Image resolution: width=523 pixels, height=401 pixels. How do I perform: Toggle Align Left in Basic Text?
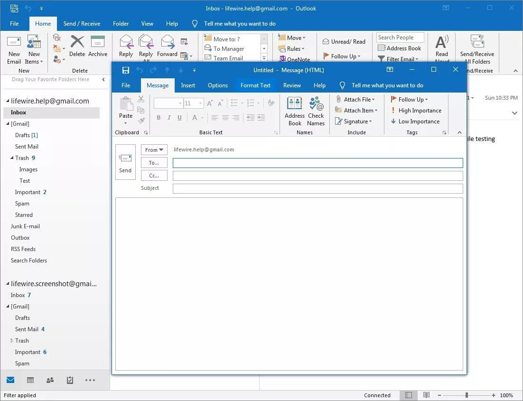(x=215, y=117)
